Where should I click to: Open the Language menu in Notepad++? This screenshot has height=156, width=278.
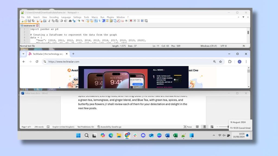[66, 17]
